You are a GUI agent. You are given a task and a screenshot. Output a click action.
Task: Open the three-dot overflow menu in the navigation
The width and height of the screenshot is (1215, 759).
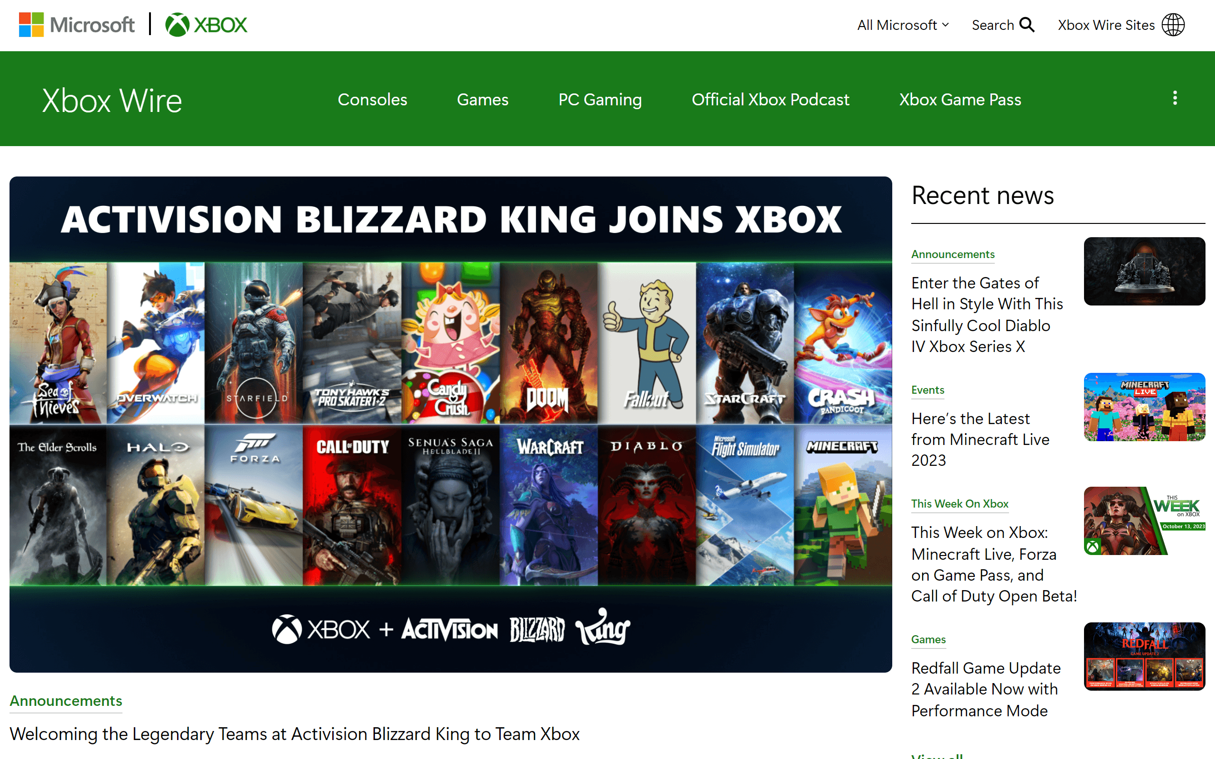pyautogui.click(x=1174, y=98)
